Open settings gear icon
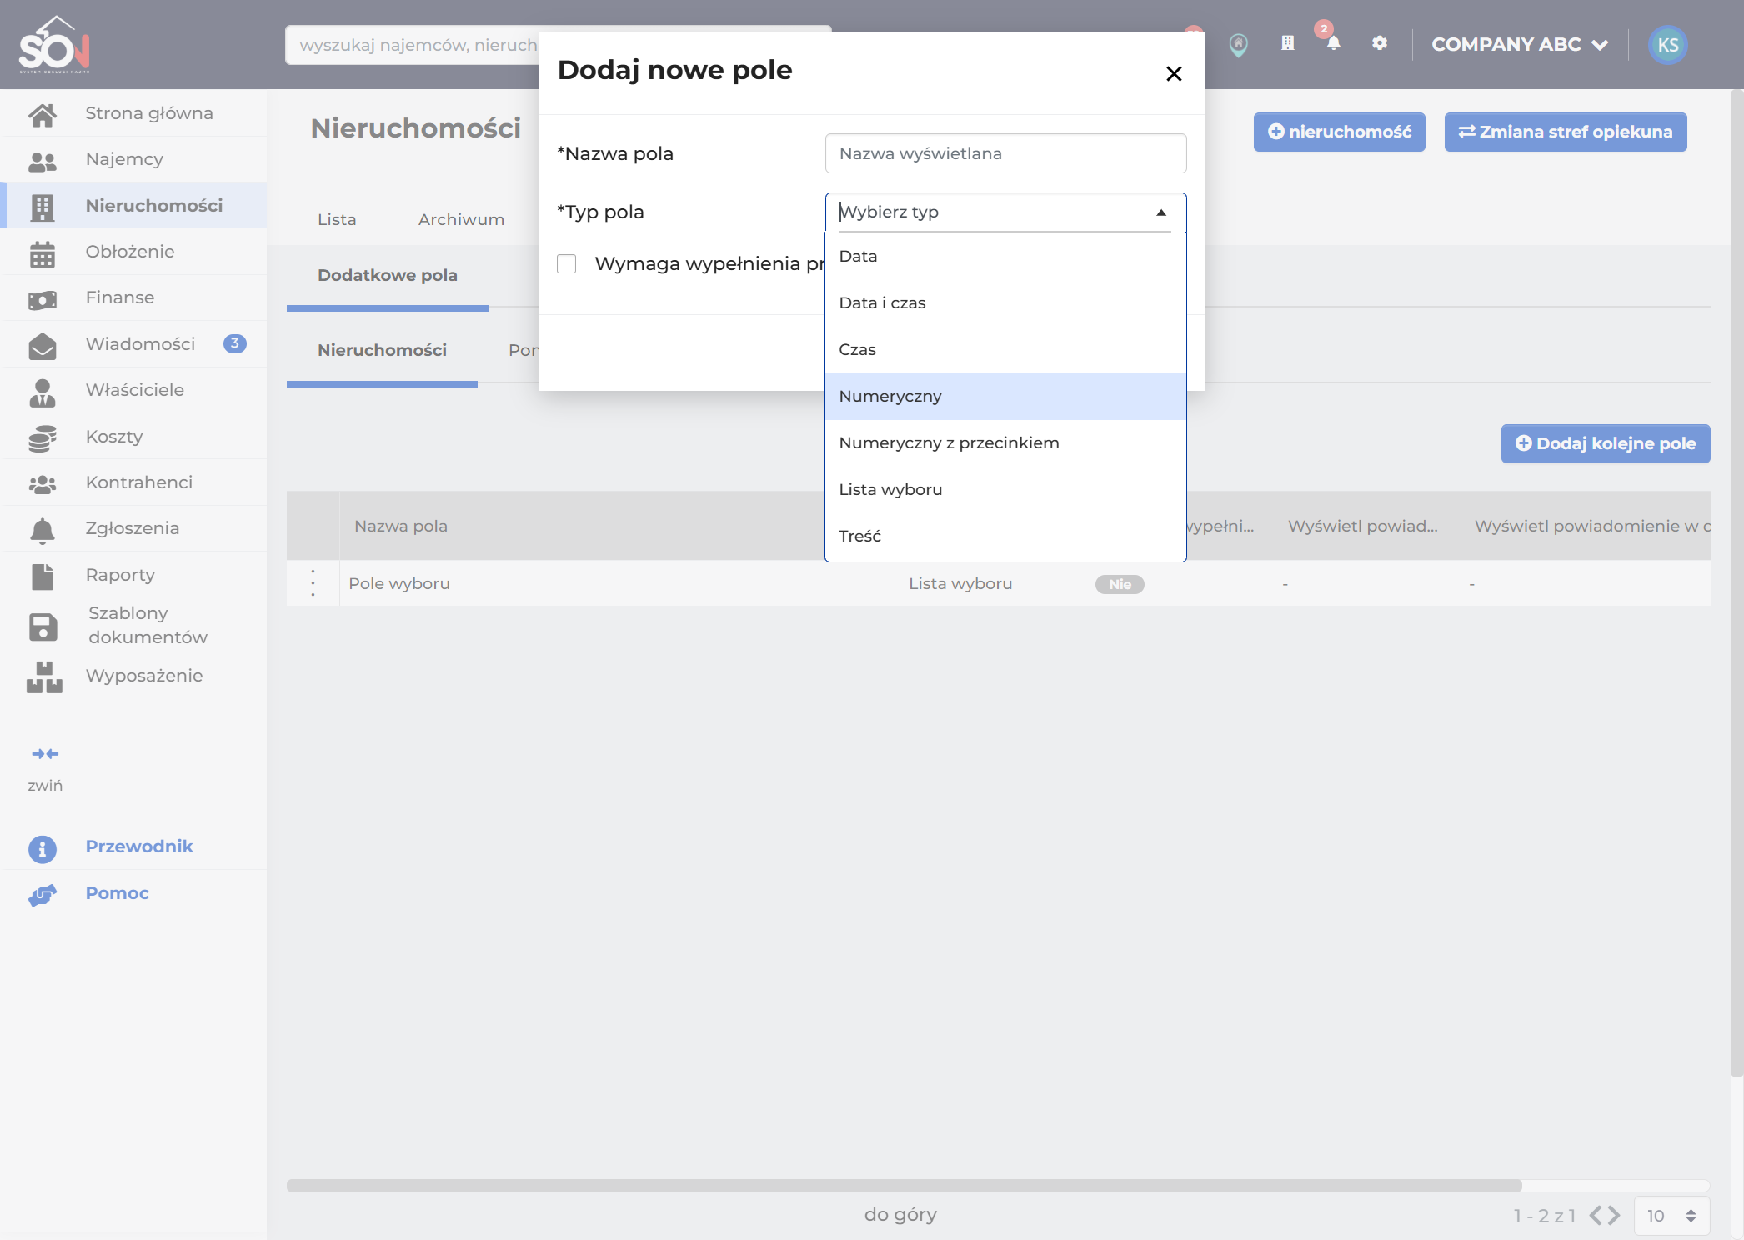Viewport: 1744px width, 1240px height. [x=1380, y=43]
